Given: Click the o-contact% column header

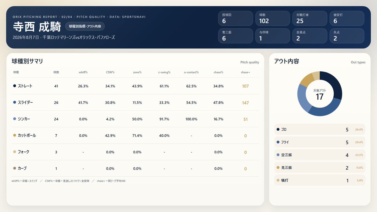Looking at the screenshot, I should click(191, 72).
